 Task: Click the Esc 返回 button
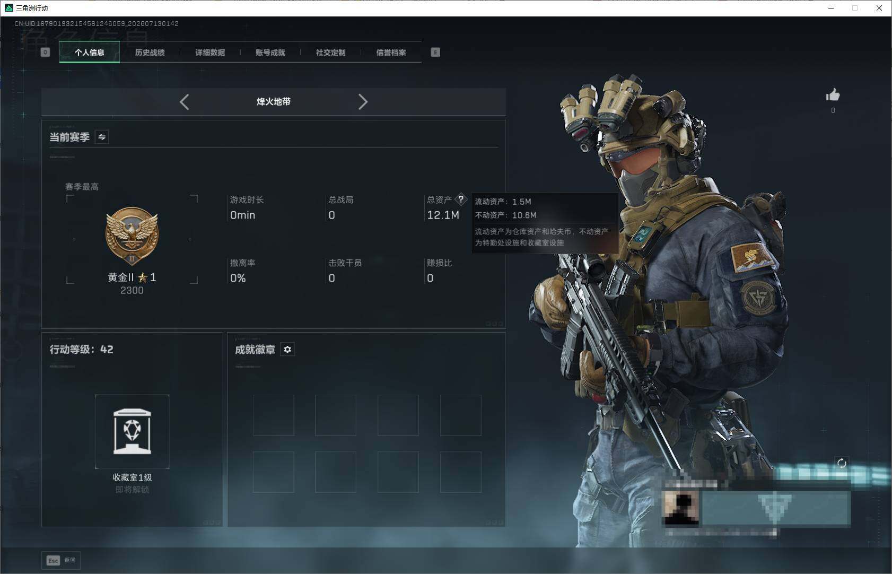(x=62, y=560)
